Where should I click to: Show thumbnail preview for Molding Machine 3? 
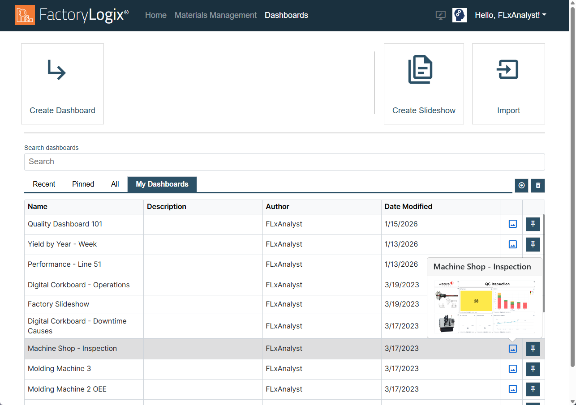[x=513, y=369]
